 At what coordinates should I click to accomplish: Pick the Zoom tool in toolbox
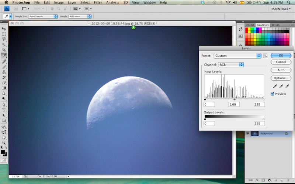(x=4, y=143)
